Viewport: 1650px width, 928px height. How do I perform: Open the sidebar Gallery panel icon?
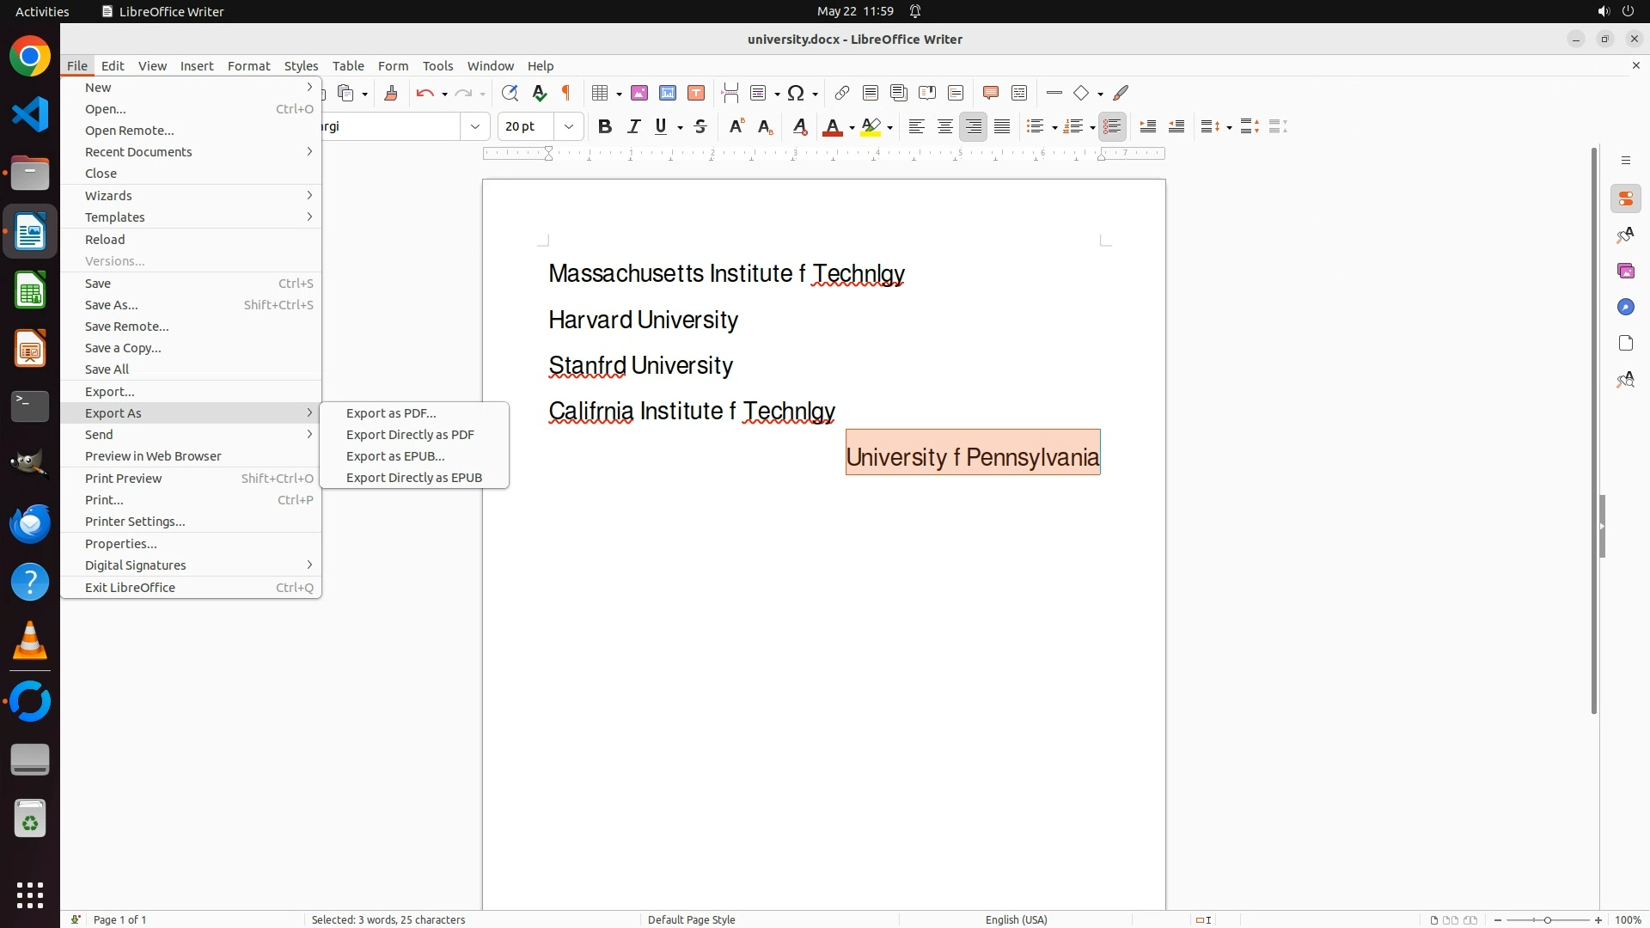click(x=1625, y=271)
